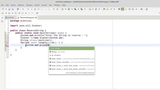Screen dimensions: 160x90
Task: Open the New Java Package dropdown arrow
Action: (93, 9)
